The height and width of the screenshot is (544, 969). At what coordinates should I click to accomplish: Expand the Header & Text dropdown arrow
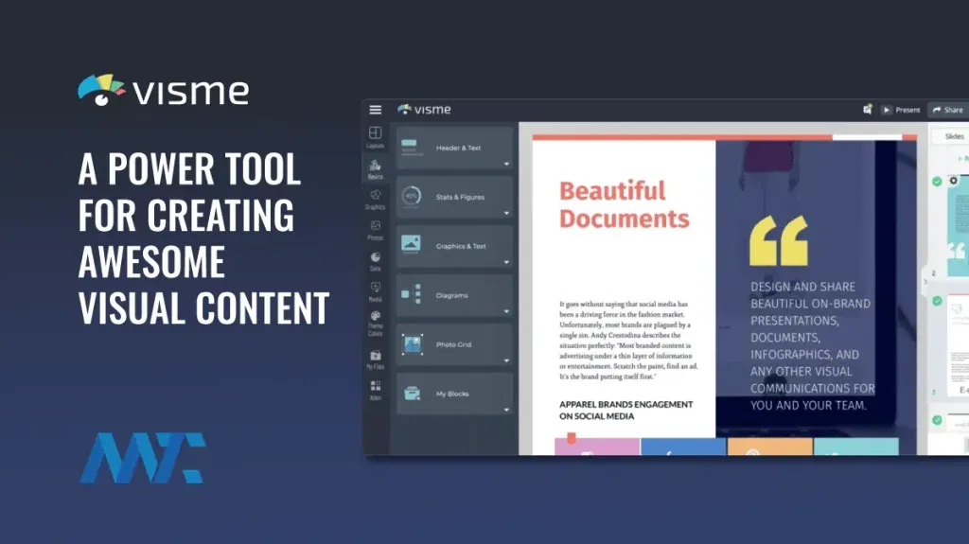pyautogui.click(x=506, y=164)
